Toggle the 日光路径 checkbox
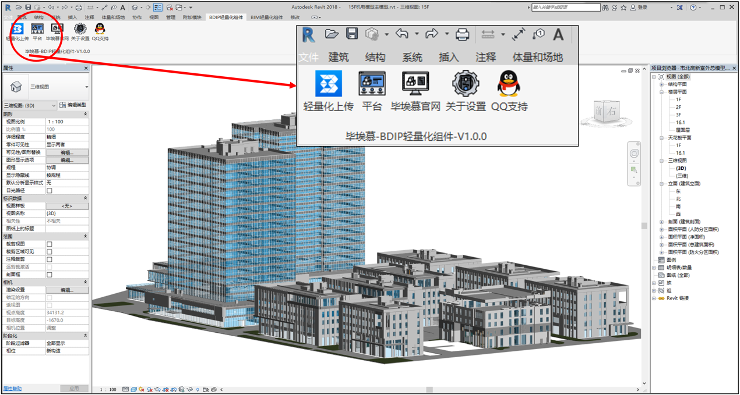Viewport: 740px width, 395px height. click(x=50, y=190)
